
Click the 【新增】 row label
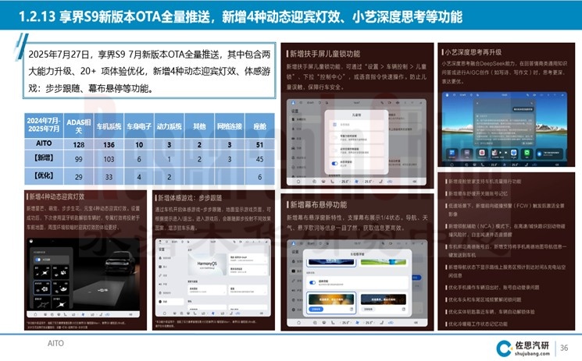click(x=44, y=158)
